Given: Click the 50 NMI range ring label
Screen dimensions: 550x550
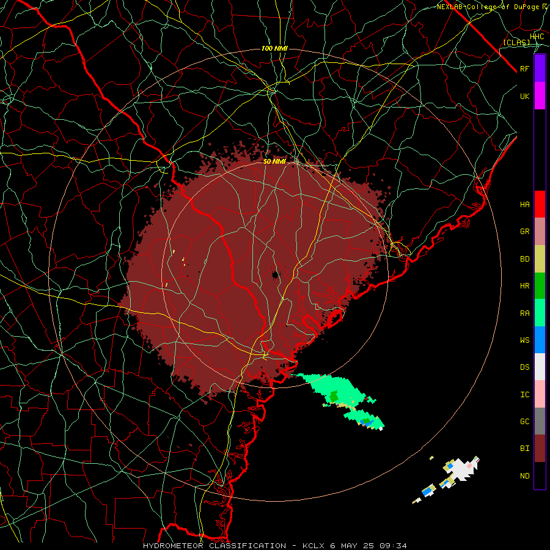Looking at the screenshot, I should click(274, 161).
